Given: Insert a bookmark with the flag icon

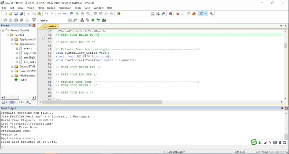Looking at the screenshot, I should pos(72,14).
